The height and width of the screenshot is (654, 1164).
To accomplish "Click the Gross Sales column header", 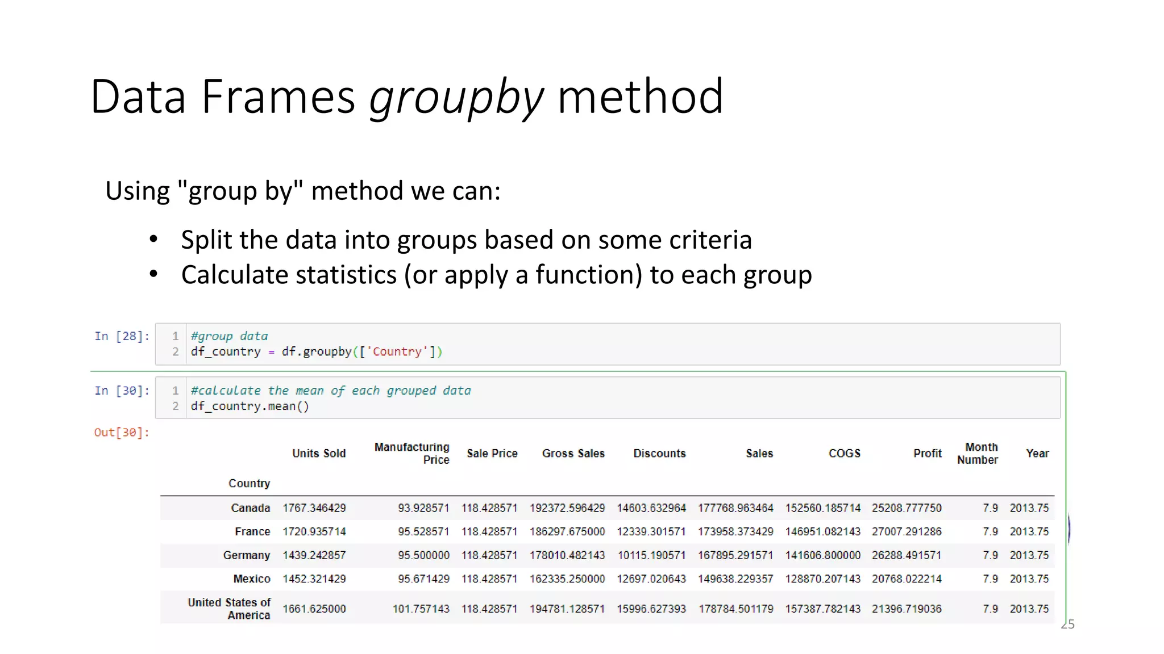I will [x=573, y=454].
